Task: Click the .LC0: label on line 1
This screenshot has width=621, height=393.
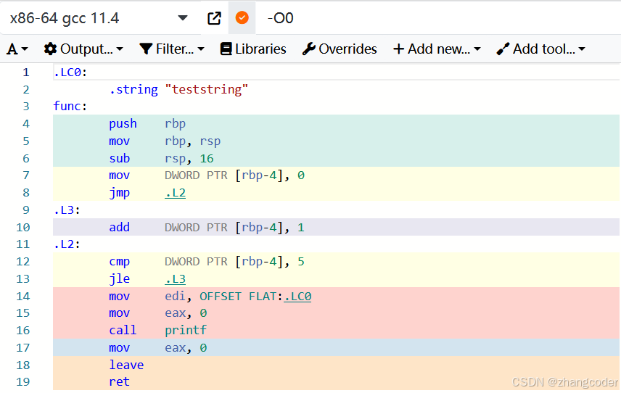Action: tap(70, 73)
